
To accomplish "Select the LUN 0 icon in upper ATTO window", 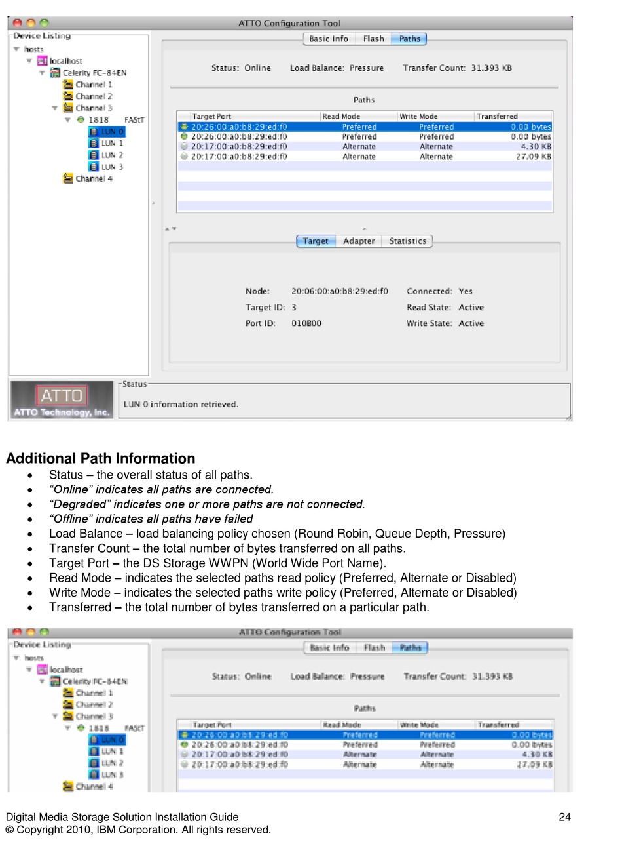I will pyautogui.click(x=94, y=132).
